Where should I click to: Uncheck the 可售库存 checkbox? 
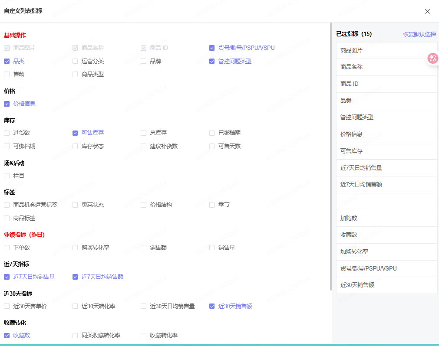[x=75, y=133]
